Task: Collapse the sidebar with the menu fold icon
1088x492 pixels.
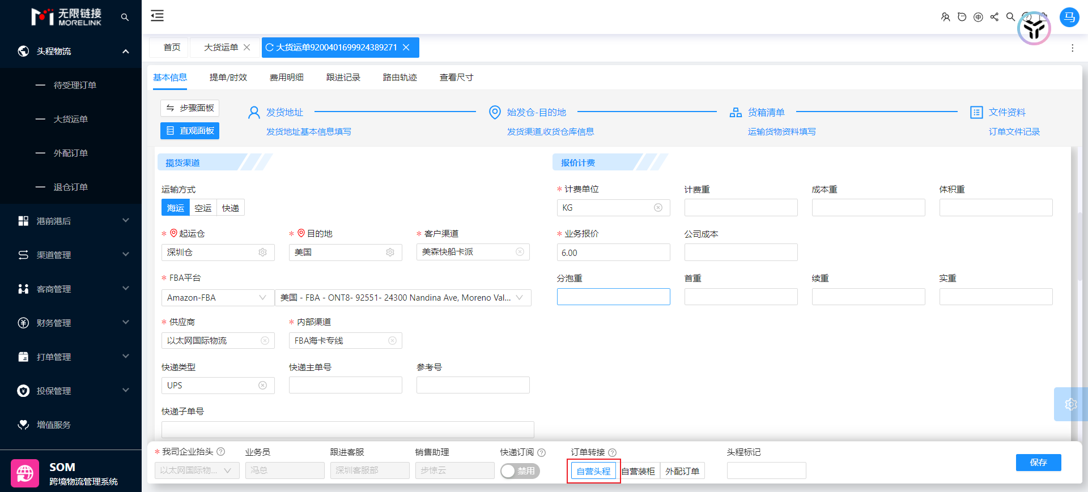Action: (x=157, y=16)
